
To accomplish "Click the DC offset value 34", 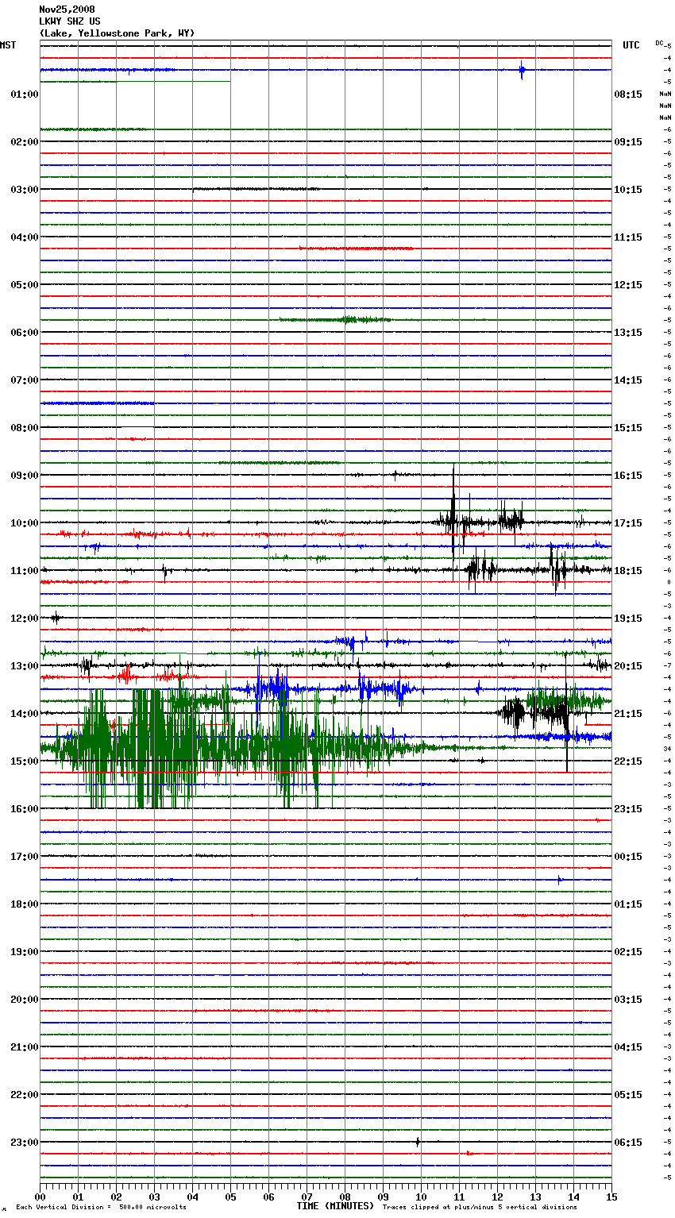I will (668, 749).
